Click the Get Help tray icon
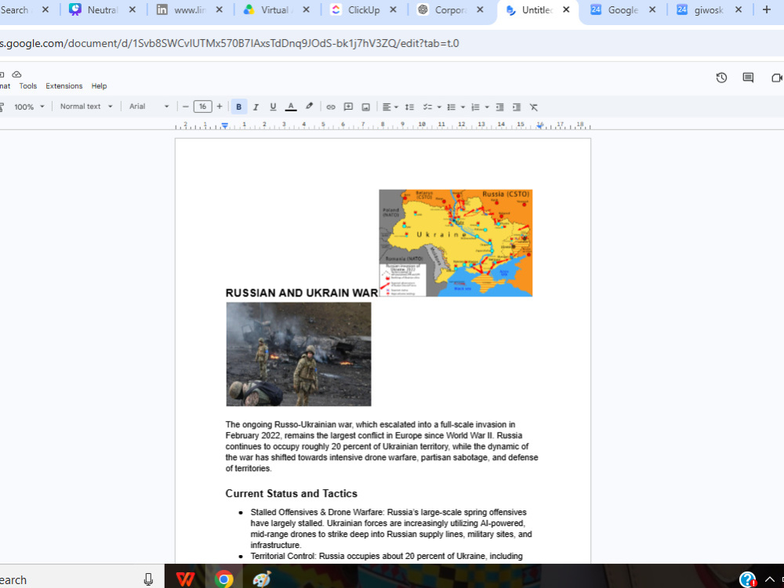 pyautogui.click(x=747, y=579)
